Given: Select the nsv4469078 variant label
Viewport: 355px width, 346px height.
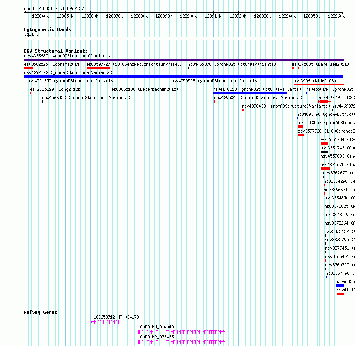Looking at the screenshot, I should pos(232,64).
